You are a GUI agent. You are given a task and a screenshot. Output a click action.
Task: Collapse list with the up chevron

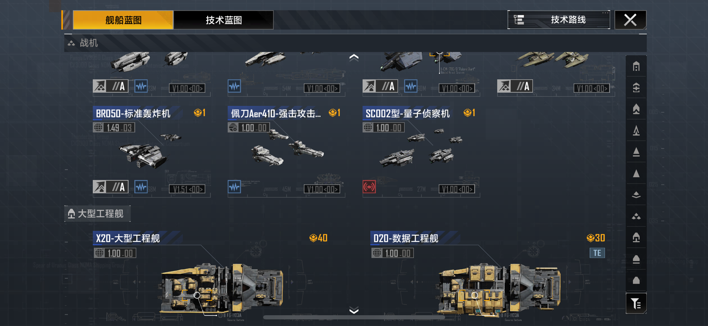(354, 58)
